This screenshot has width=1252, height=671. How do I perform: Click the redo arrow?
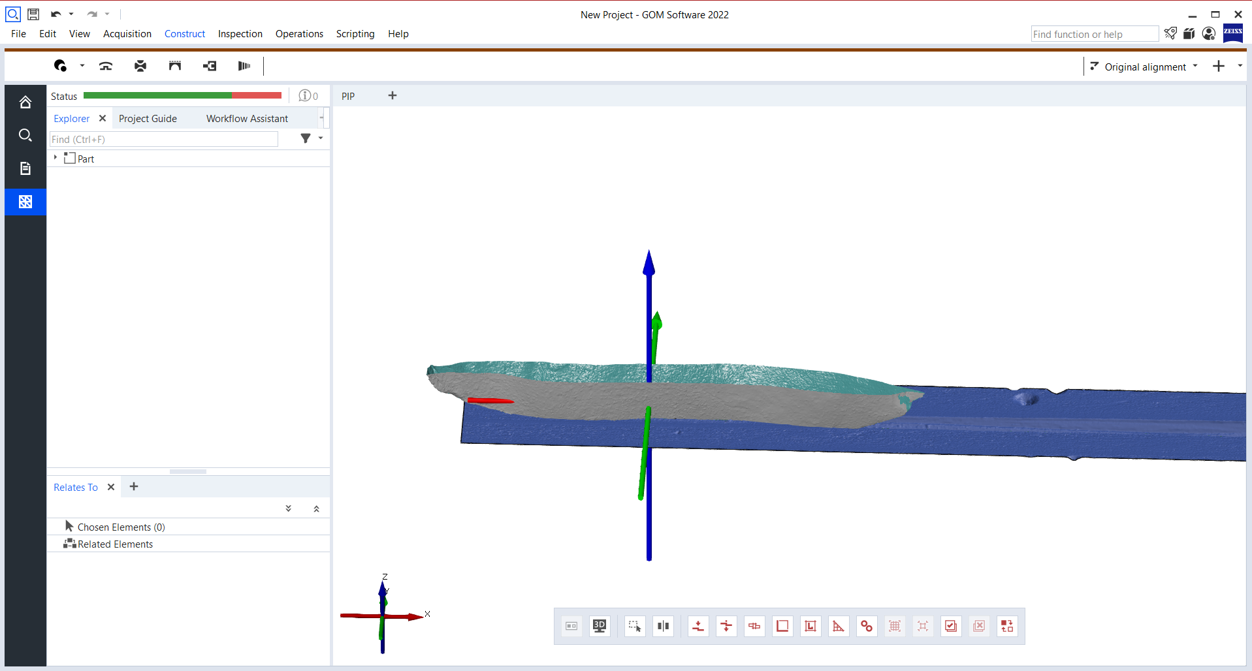[92, 14]
